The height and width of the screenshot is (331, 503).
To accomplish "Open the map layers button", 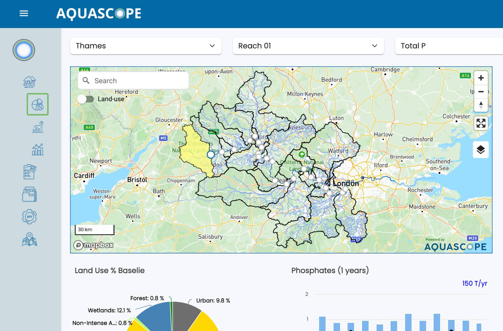I will (x=481, y=150).
